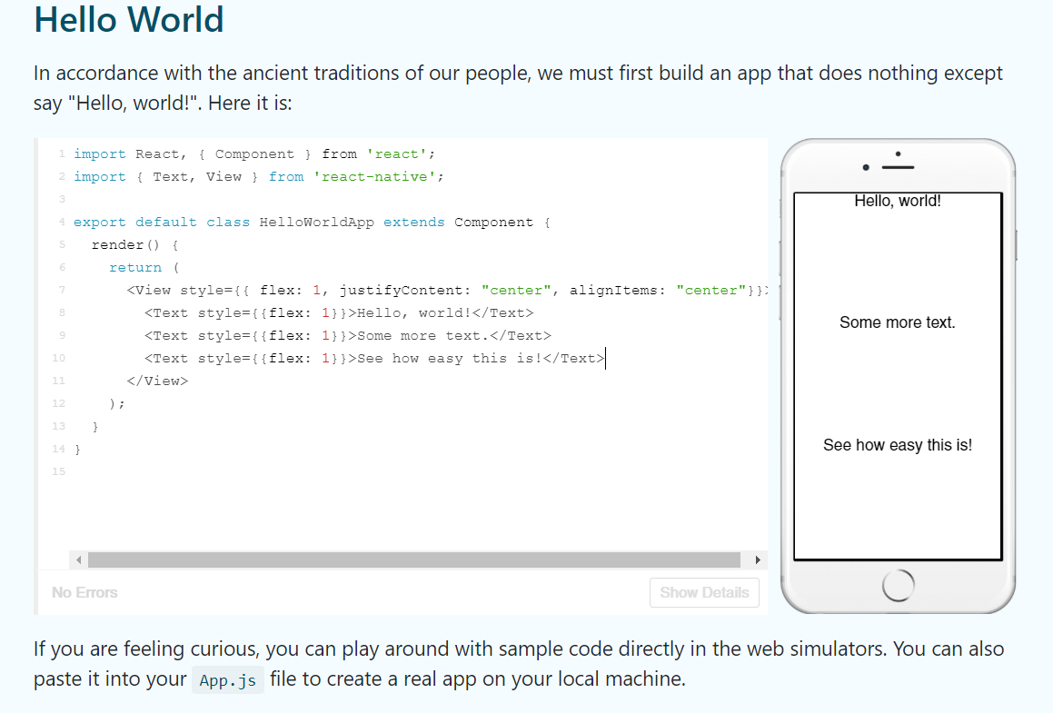The height and width of the screenshot is (713, 1053).
Task: Click the horizontal scrollbar right arrow
Action: (758, 560)
